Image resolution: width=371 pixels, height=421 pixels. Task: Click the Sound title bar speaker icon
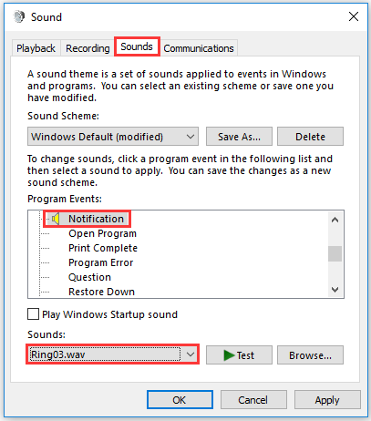(19, 16)
